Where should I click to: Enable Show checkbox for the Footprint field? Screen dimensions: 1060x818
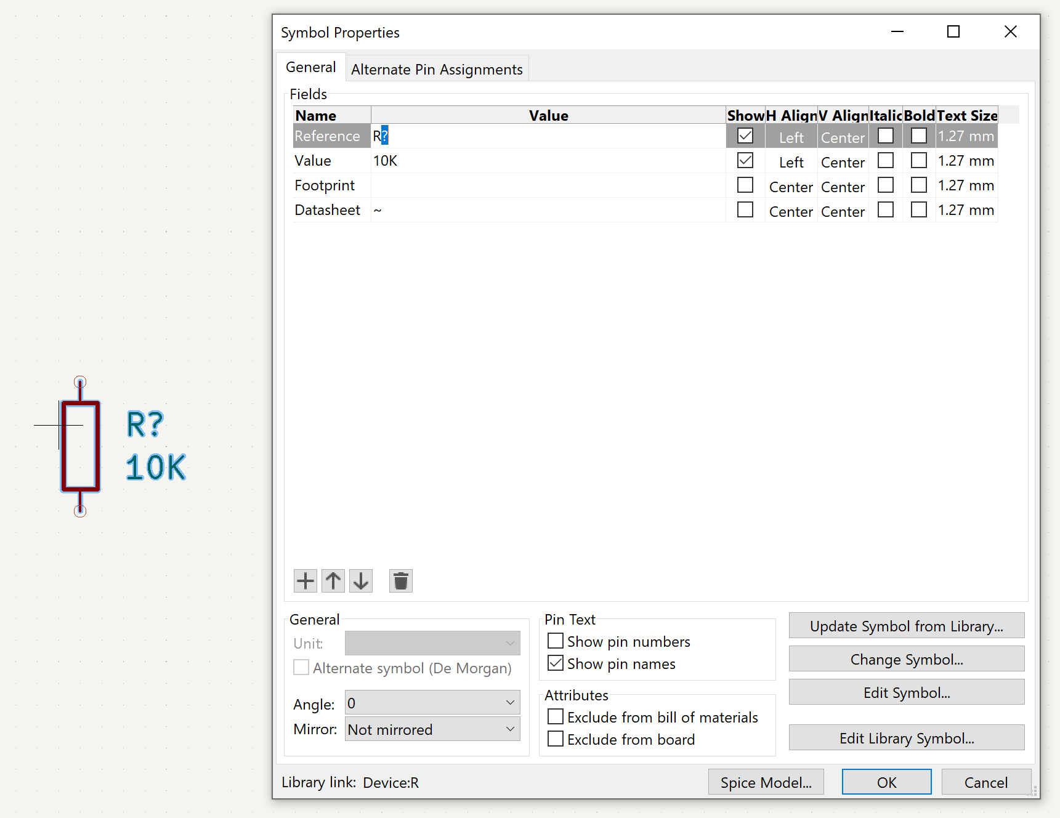click(745, 184)
